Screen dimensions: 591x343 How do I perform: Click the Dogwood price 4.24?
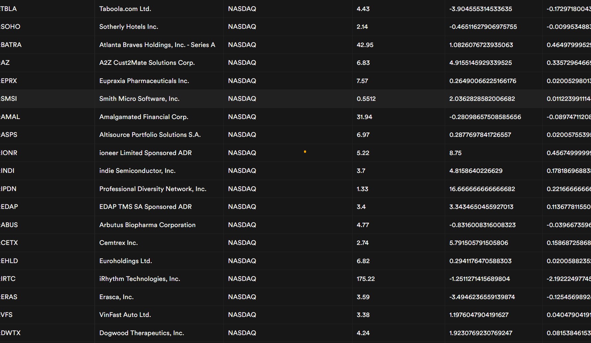click(x=363, y=333)
